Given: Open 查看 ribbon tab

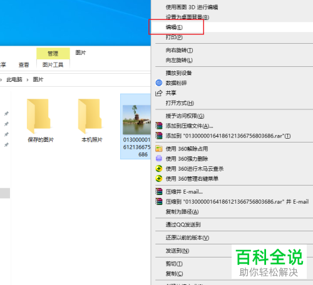Looking at the screenshot, I should pos(24,65).
